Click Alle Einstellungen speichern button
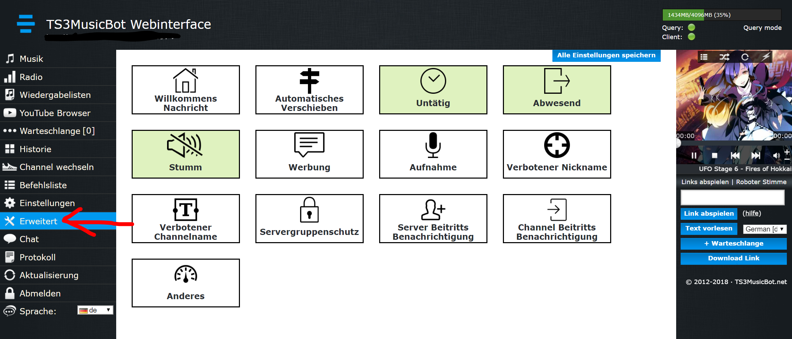This screenshot has width=792, height=339. [606, 56]
